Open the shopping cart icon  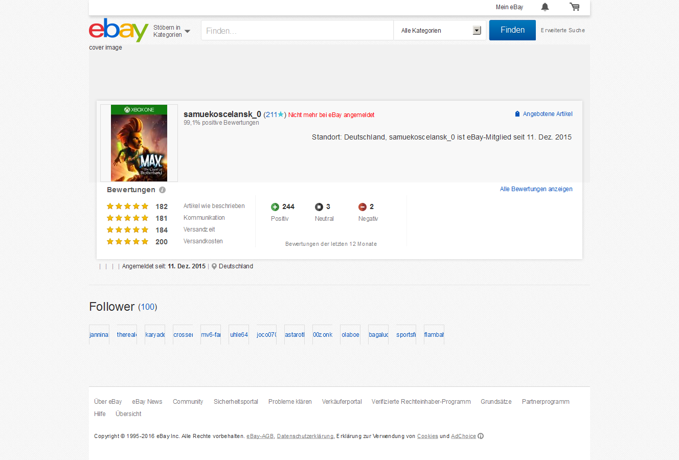575,7
